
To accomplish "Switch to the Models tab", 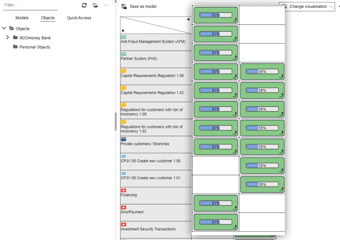I will tap(22, 18).
